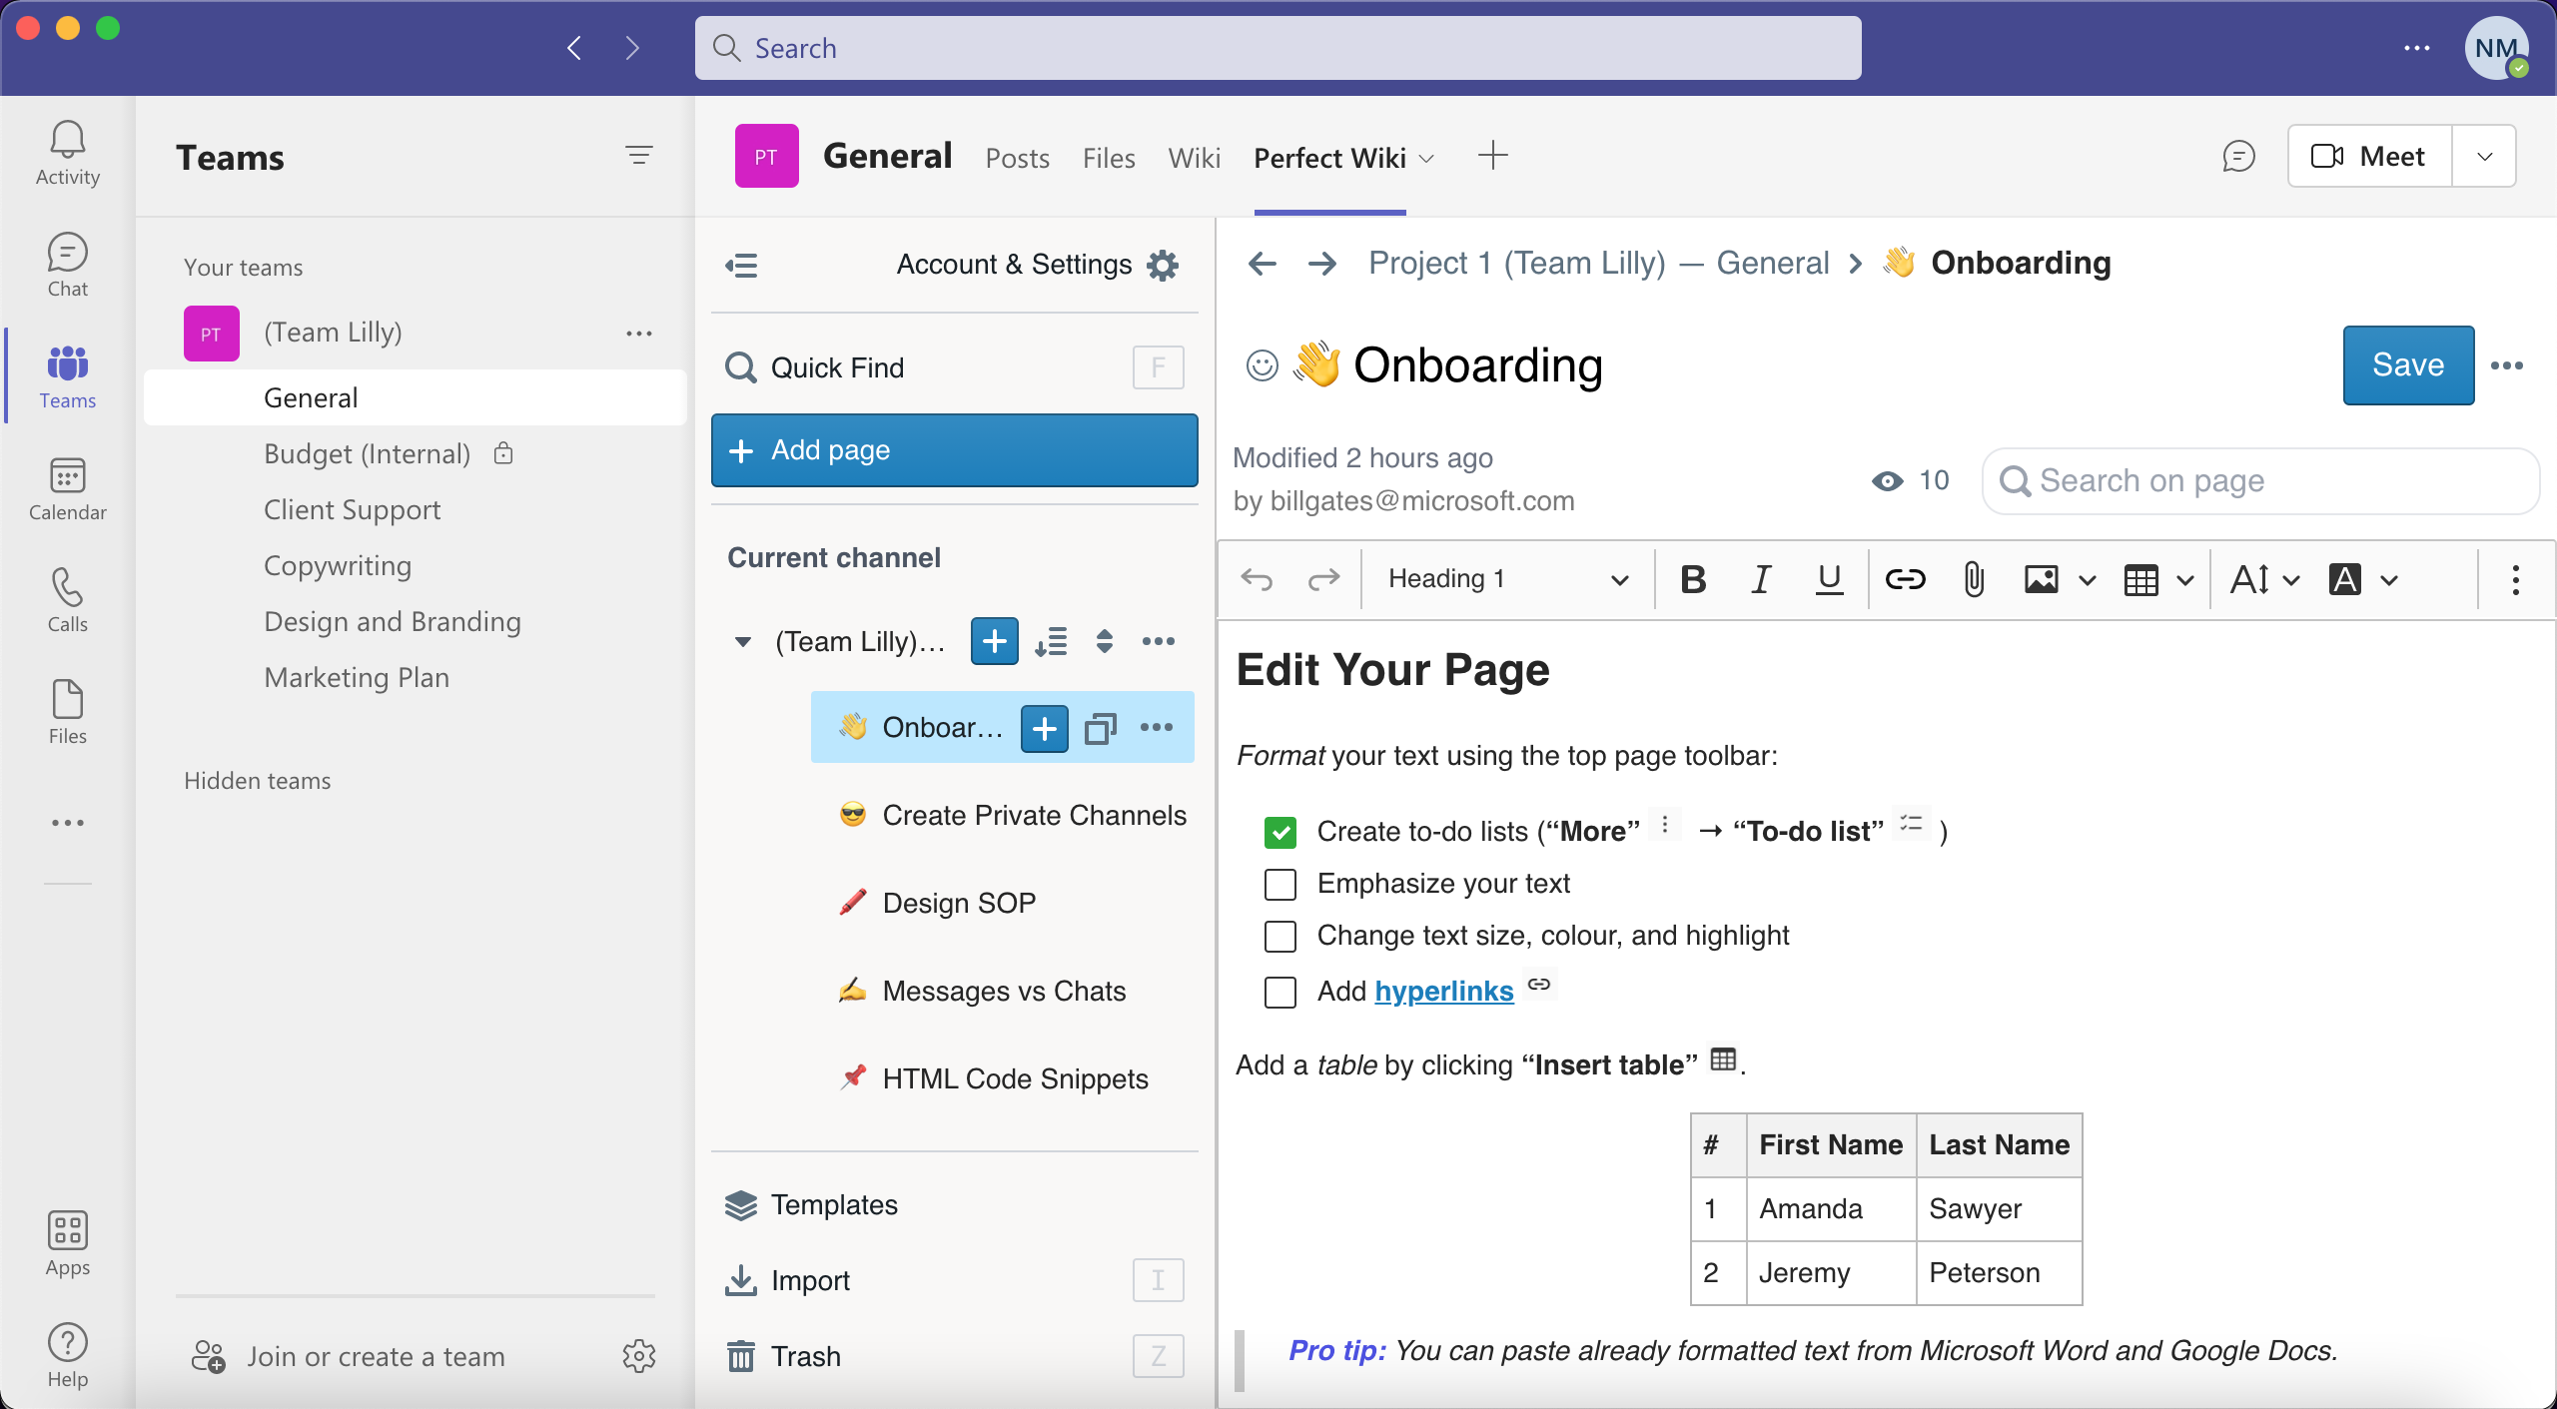Viewport: 2557px width, 1409px height.
Task: Collapse the wiki sidebar menu icon
Action: point(741,265)
